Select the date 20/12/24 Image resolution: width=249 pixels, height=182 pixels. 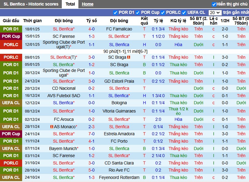(32, 88)
